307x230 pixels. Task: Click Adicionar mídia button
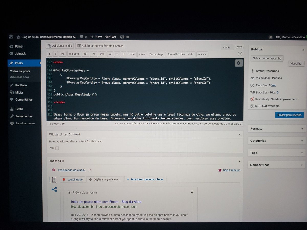click(60, 45)
